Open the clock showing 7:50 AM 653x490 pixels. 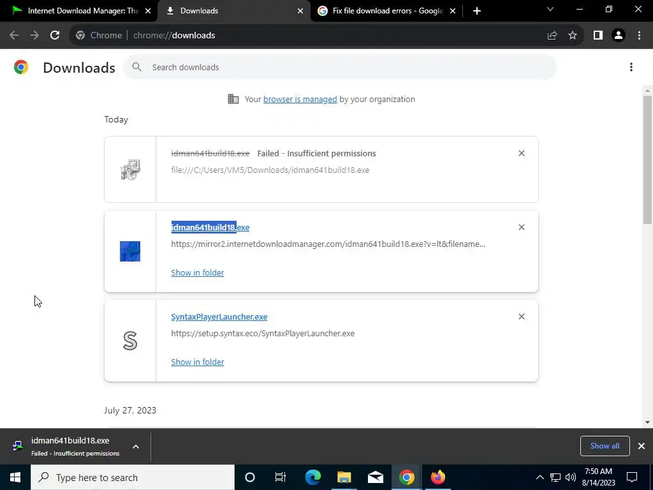(598, 477)
